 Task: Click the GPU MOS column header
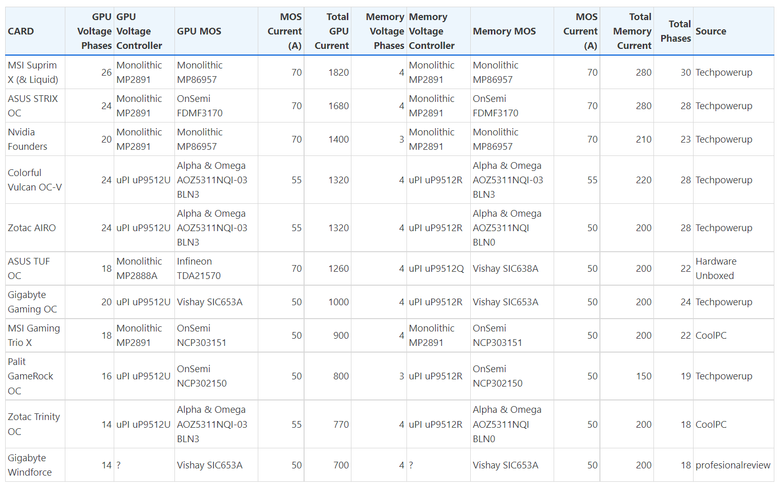(x=199, y=31)
